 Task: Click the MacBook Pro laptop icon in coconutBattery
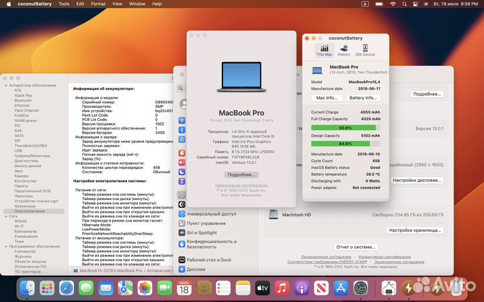317,70
